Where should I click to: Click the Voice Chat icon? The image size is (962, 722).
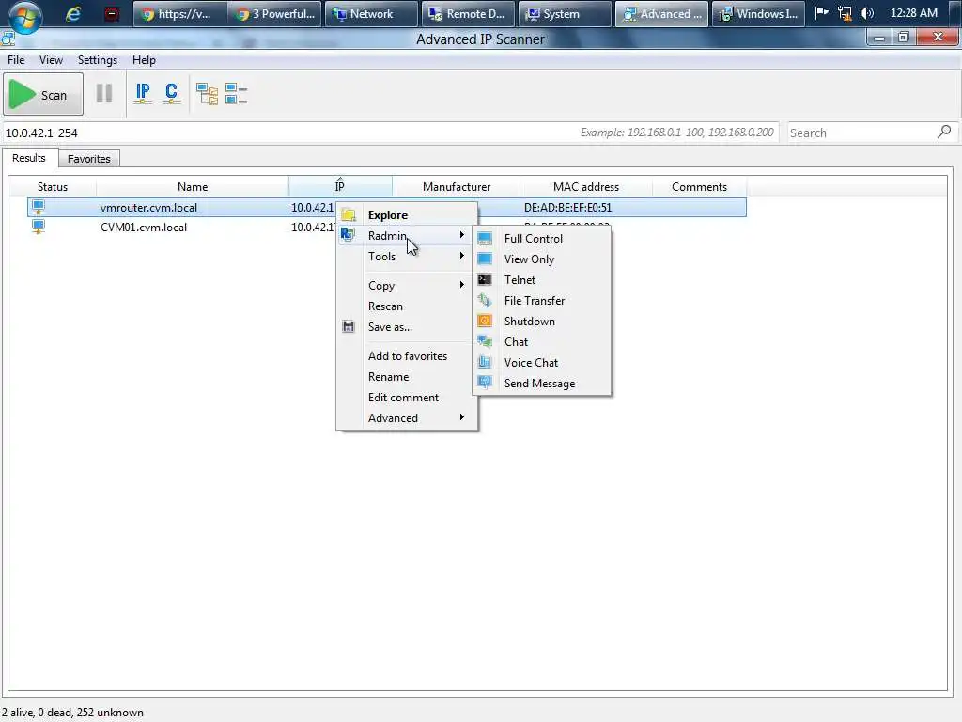pyautogui.click(x=485, y=362)
